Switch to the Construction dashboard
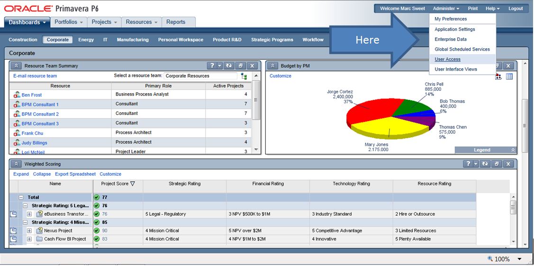The height and width of the screenshot is (266, 534). 23,40
